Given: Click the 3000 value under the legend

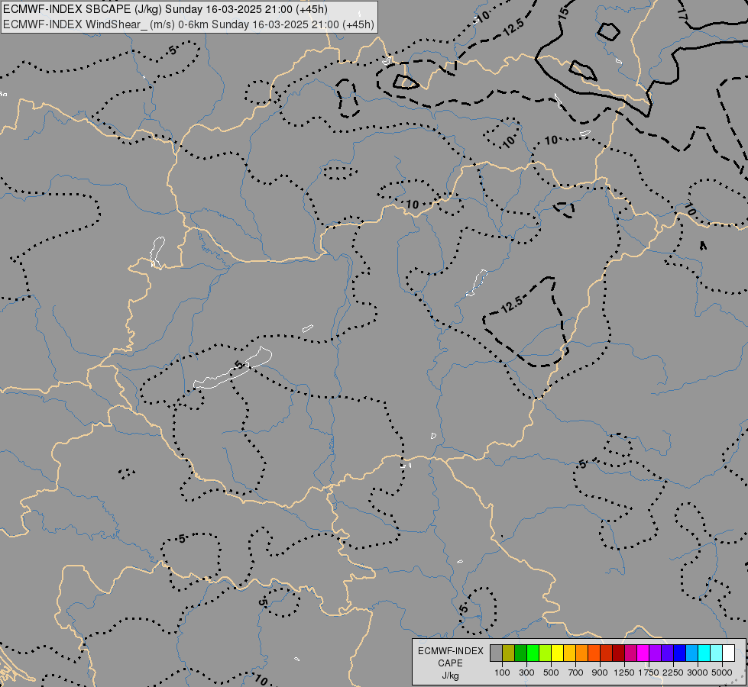Looking at the screenshot, I should point(698,672).
